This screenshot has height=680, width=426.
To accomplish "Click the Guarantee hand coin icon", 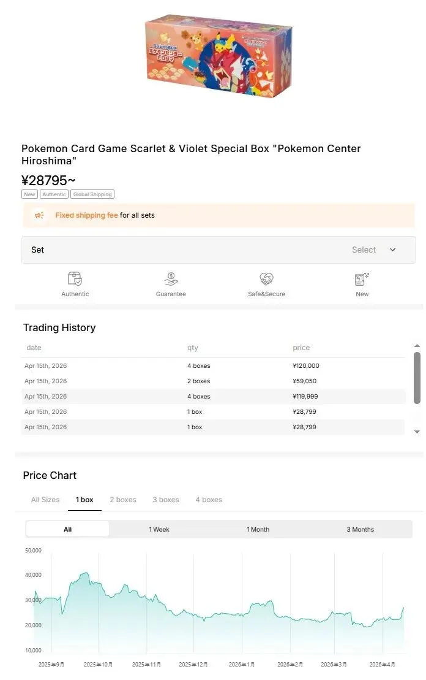I will [x=171, y=279].
